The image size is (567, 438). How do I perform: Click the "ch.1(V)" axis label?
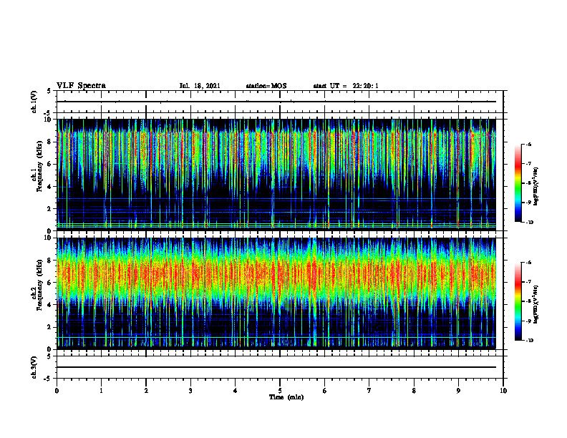[x=34, y=102]
